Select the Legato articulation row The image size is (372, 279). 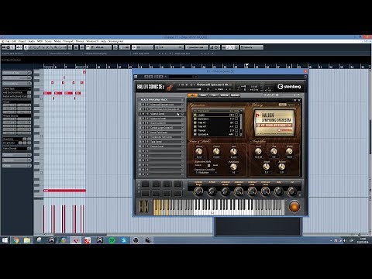tap(215, 115)
